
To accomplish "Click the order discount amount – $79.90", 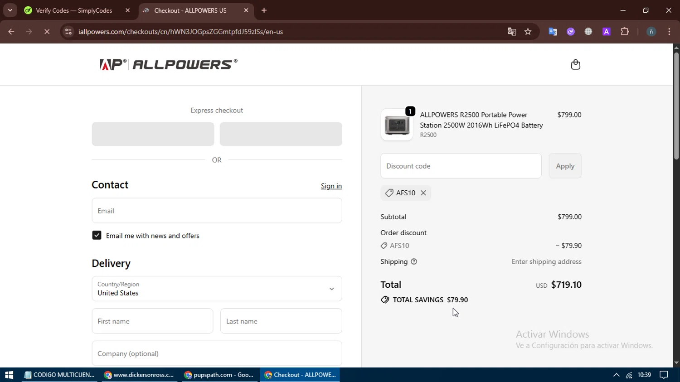I will [568, 246].
